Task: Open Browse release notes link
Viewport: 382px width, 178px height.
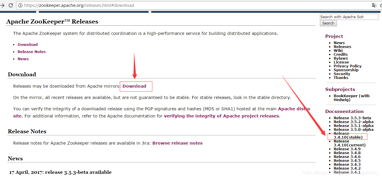Action: pos(177,143)
